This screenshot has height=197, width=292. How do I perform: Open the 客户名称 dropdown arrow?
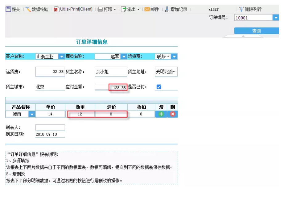[x=61, y=56]
